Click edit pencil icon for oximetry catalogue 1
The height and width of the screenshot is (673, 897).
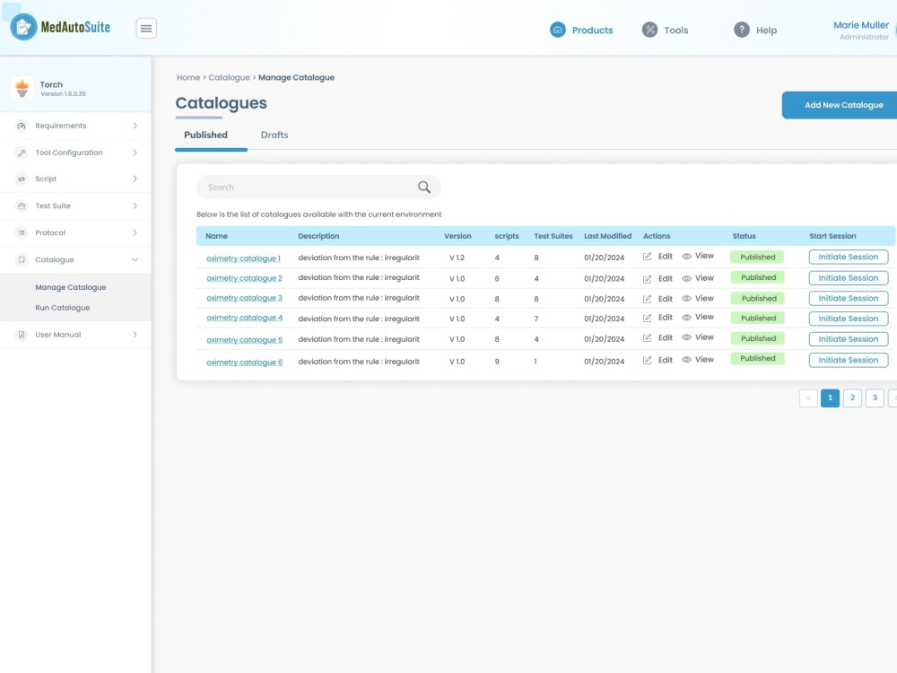[x=647, y=257]
